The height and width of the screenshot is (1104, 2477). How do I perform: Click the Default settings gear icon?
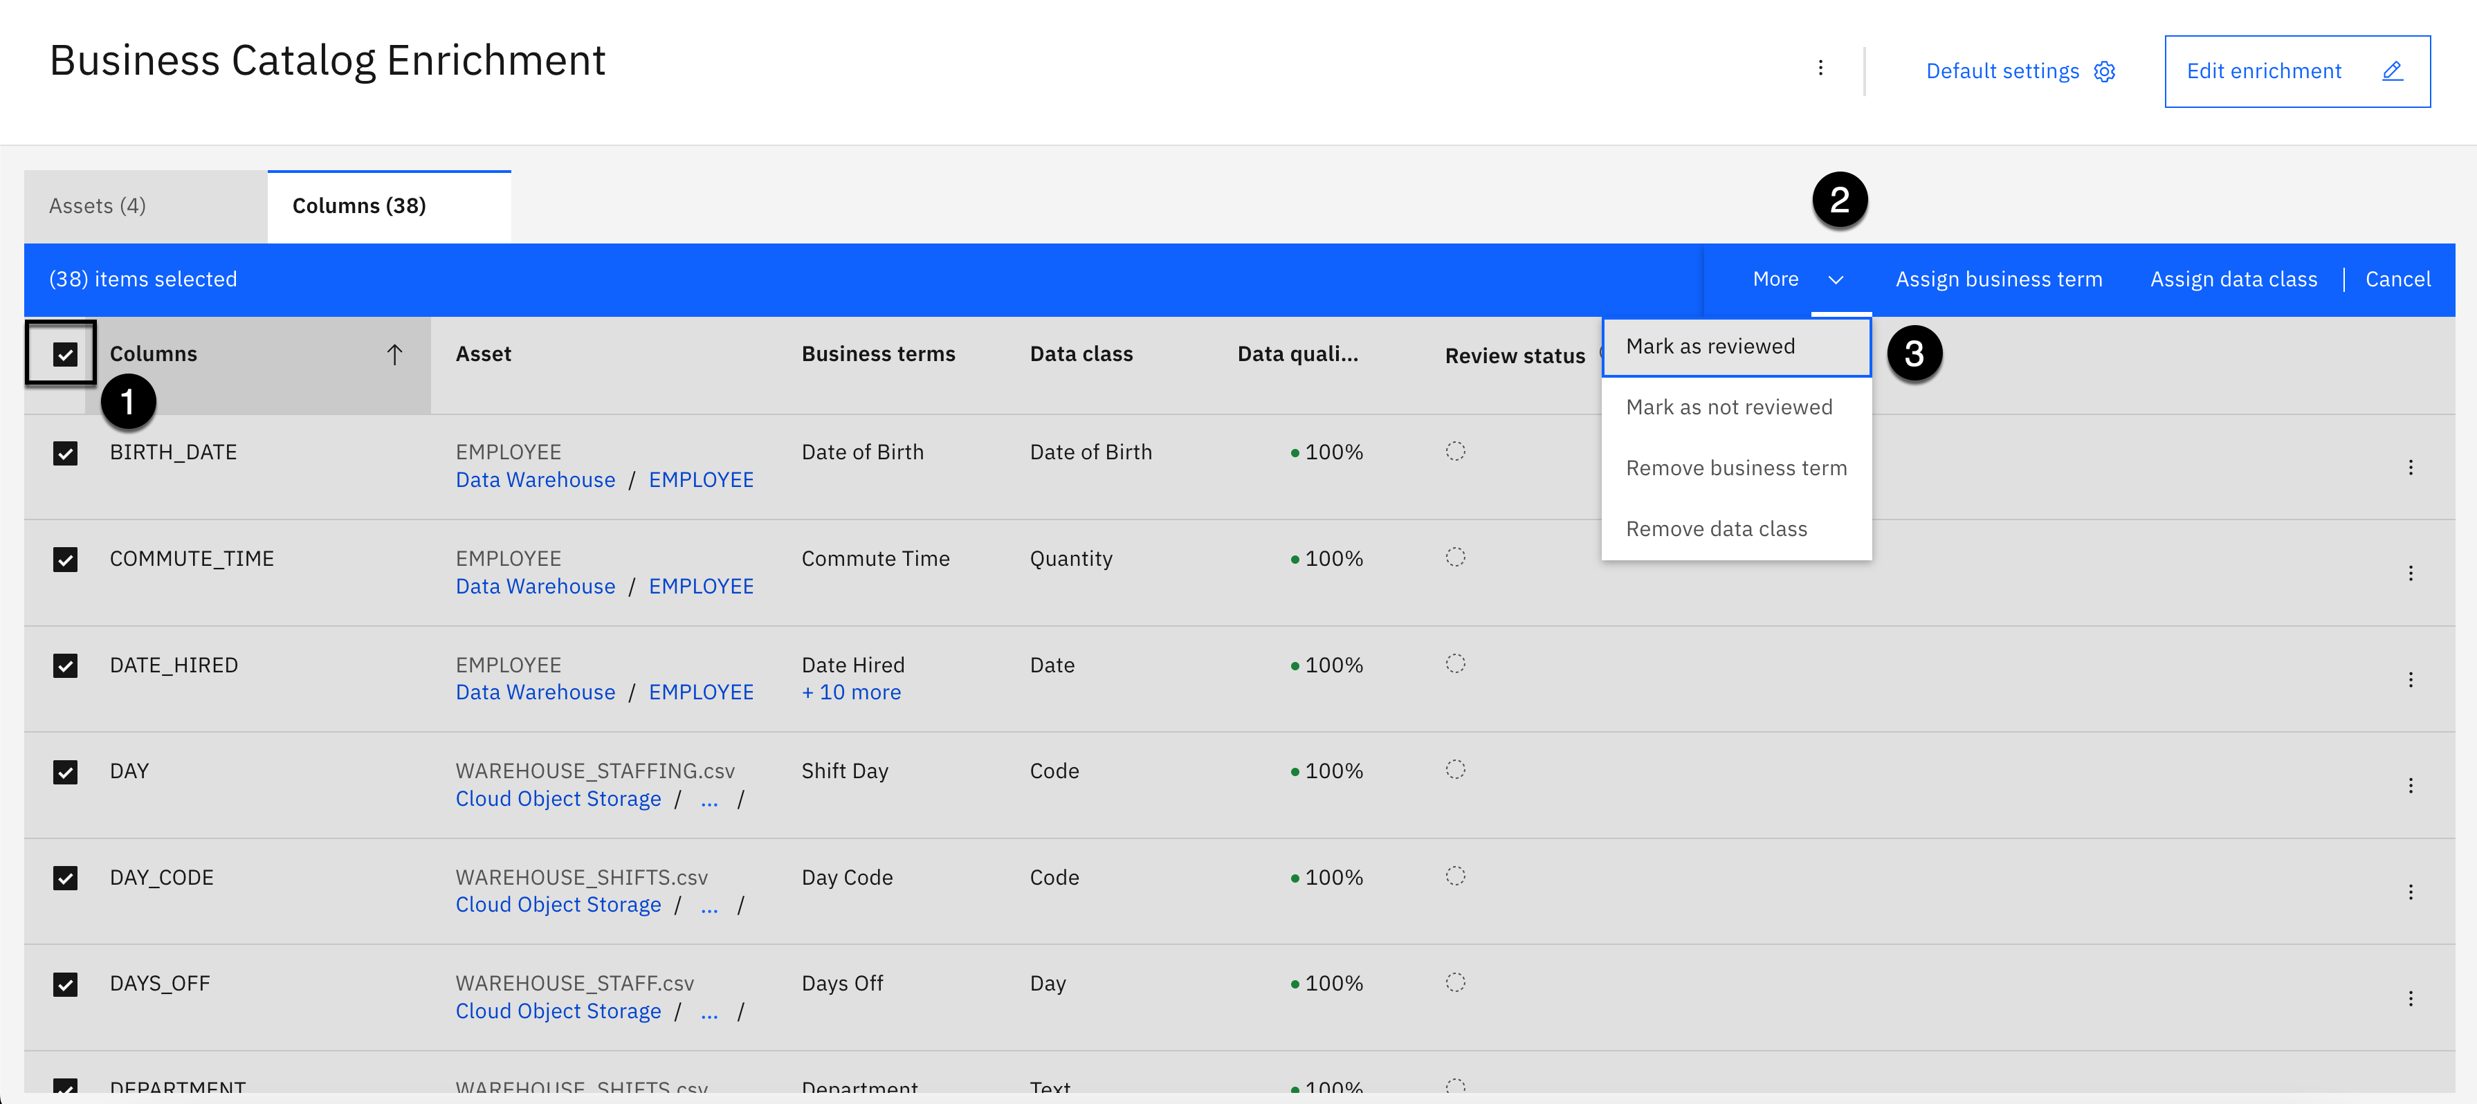[x=2104, y=72]
